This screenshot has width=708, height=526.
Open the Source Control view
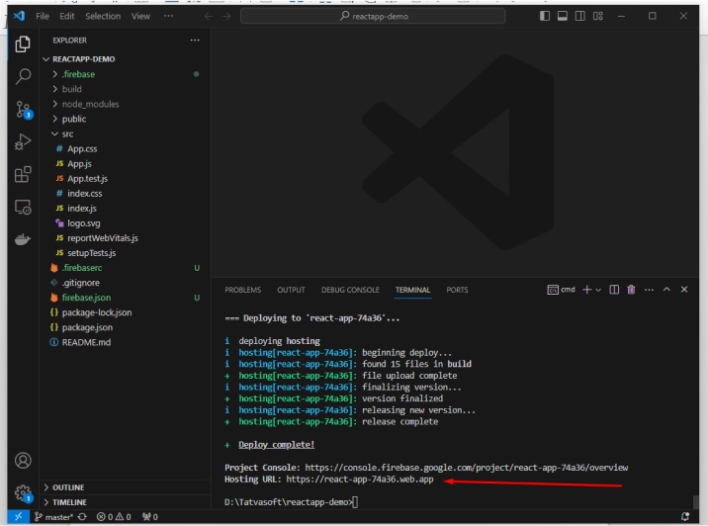(x=23, y=109)
